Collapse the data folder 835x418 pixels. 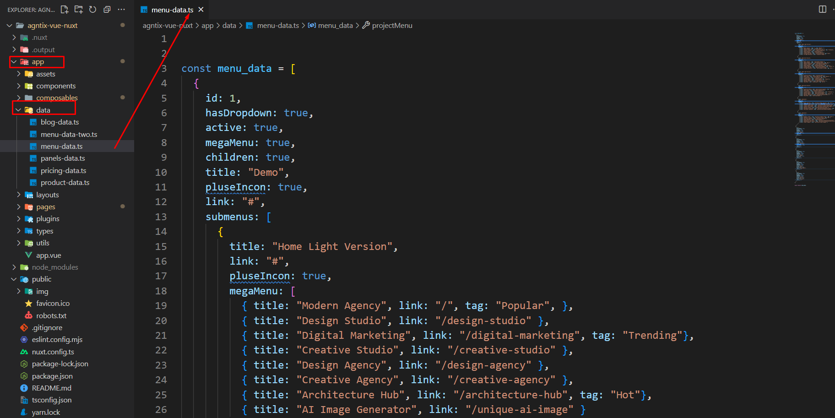point(18,110)
